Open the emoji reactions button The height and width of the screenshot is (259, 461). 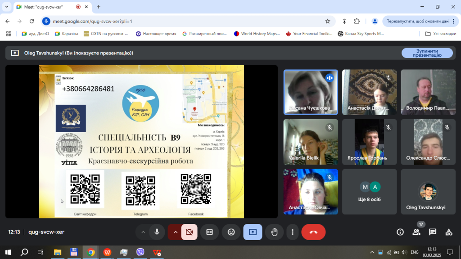point(231,232)
